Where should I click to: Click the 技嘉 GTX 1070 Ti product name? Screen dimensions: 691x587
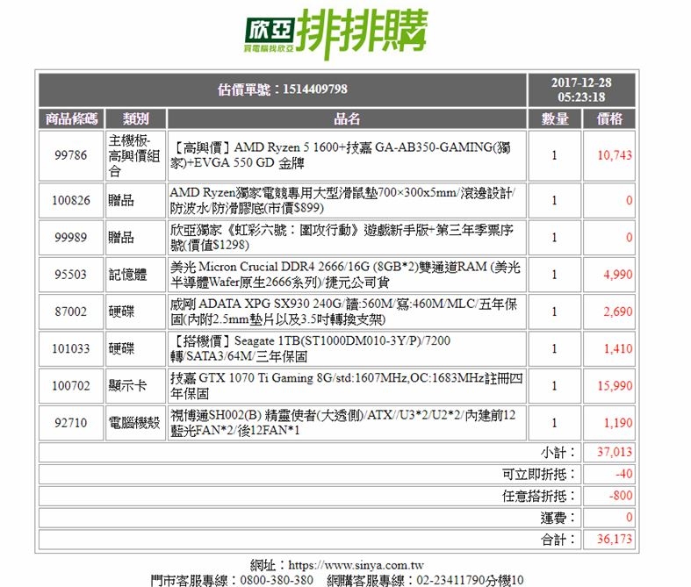point(347,385)
